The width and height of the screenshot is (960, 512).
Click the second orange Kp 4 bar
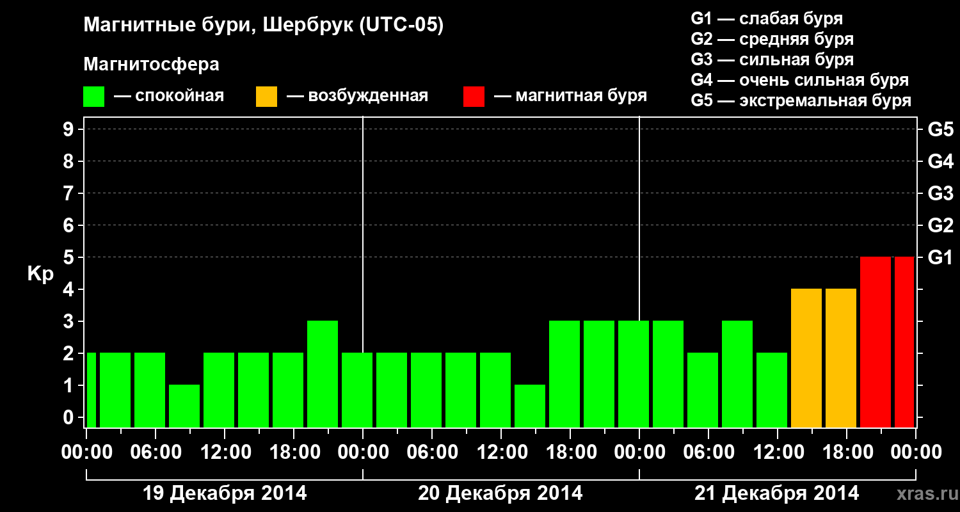tap(841, 358)
